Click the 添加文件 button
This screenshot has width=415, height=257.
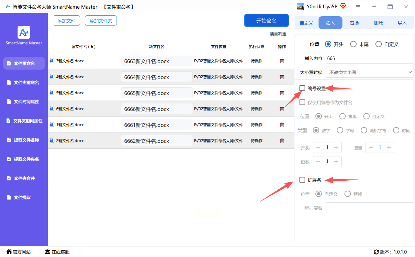click(66, 21)
